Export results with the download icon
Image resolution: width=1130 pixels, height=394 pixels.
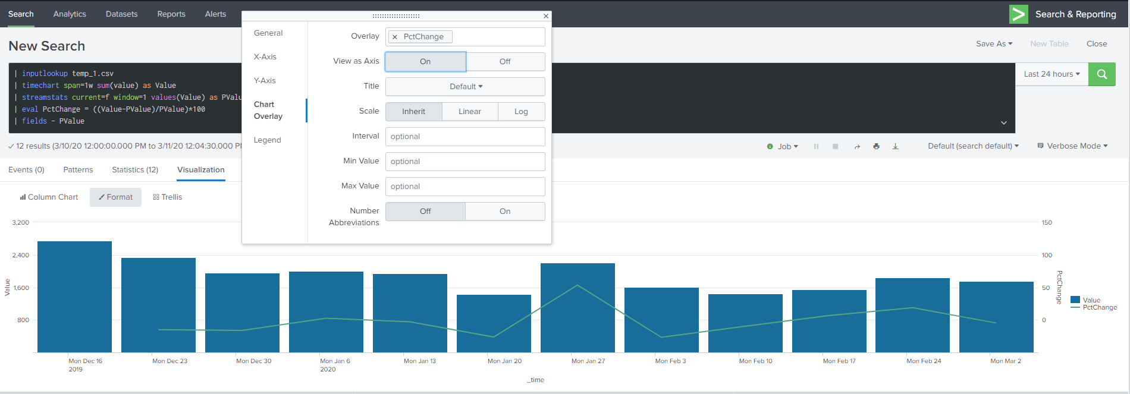click(x=895, y=146)
